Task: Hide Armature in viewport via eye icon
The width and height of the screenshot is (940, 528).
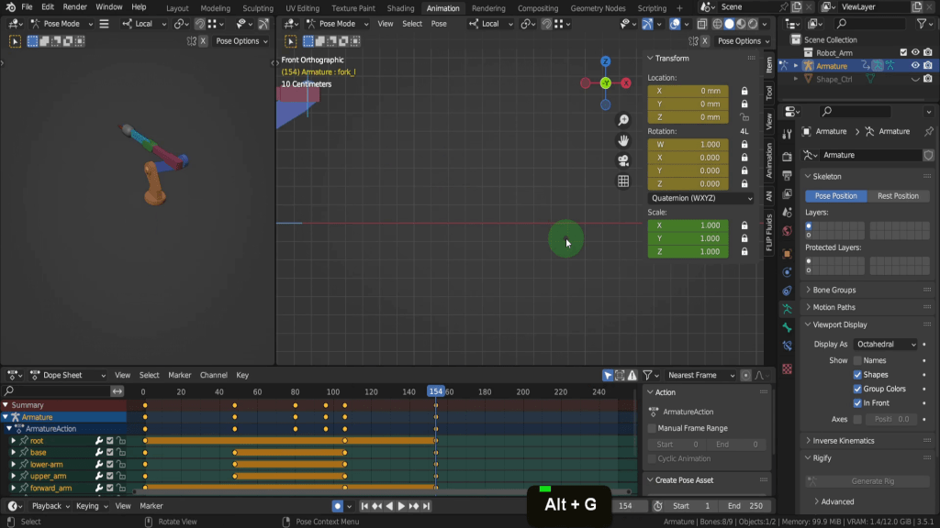Action: pos(915,66)
